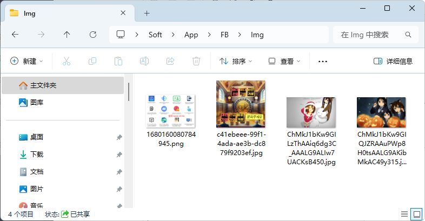Close the Img tab
The width and height of the screenshot is (425, 221).
coord(123,13)
